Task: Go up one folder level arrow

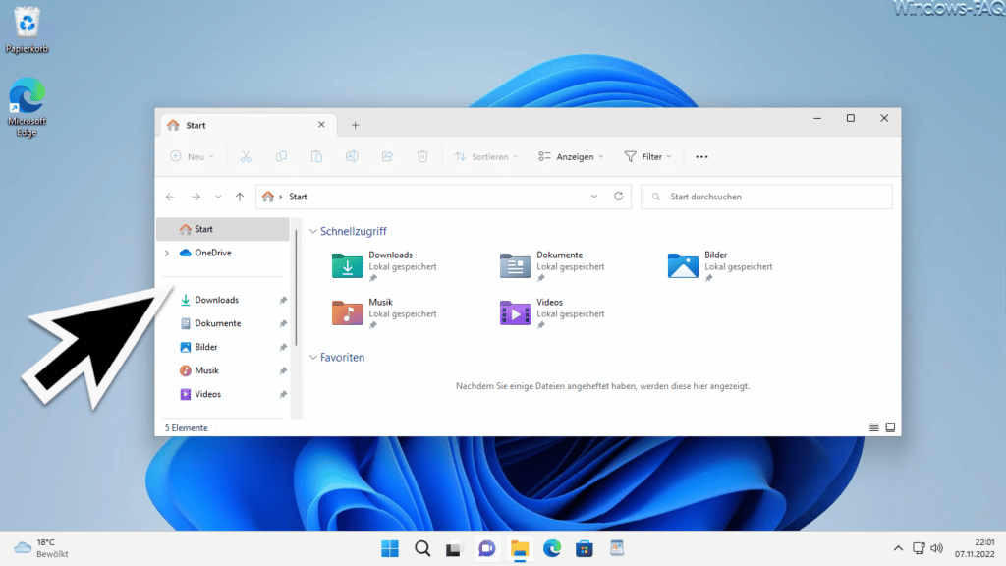Action: [240, 197]
